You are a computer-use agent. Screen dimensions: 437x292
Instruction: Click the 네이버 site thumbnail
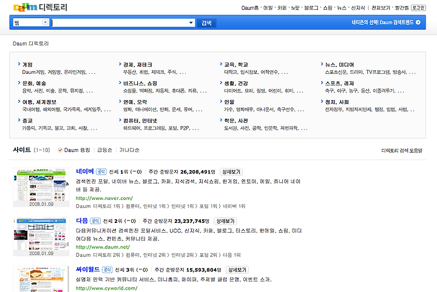coord(41,185)
